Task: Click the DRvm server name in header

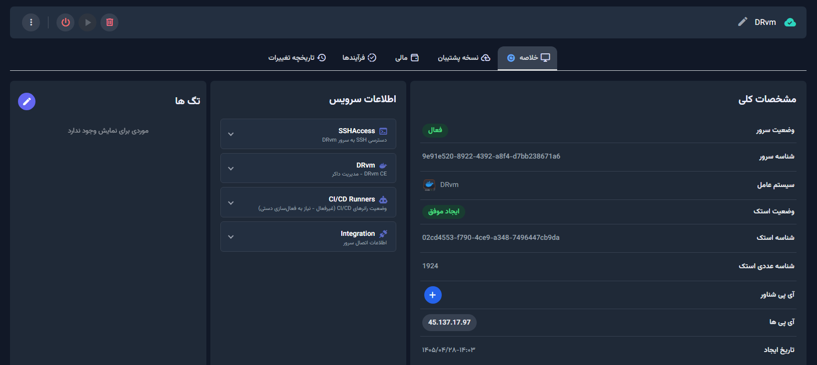Action: click(x=765, y=22)
